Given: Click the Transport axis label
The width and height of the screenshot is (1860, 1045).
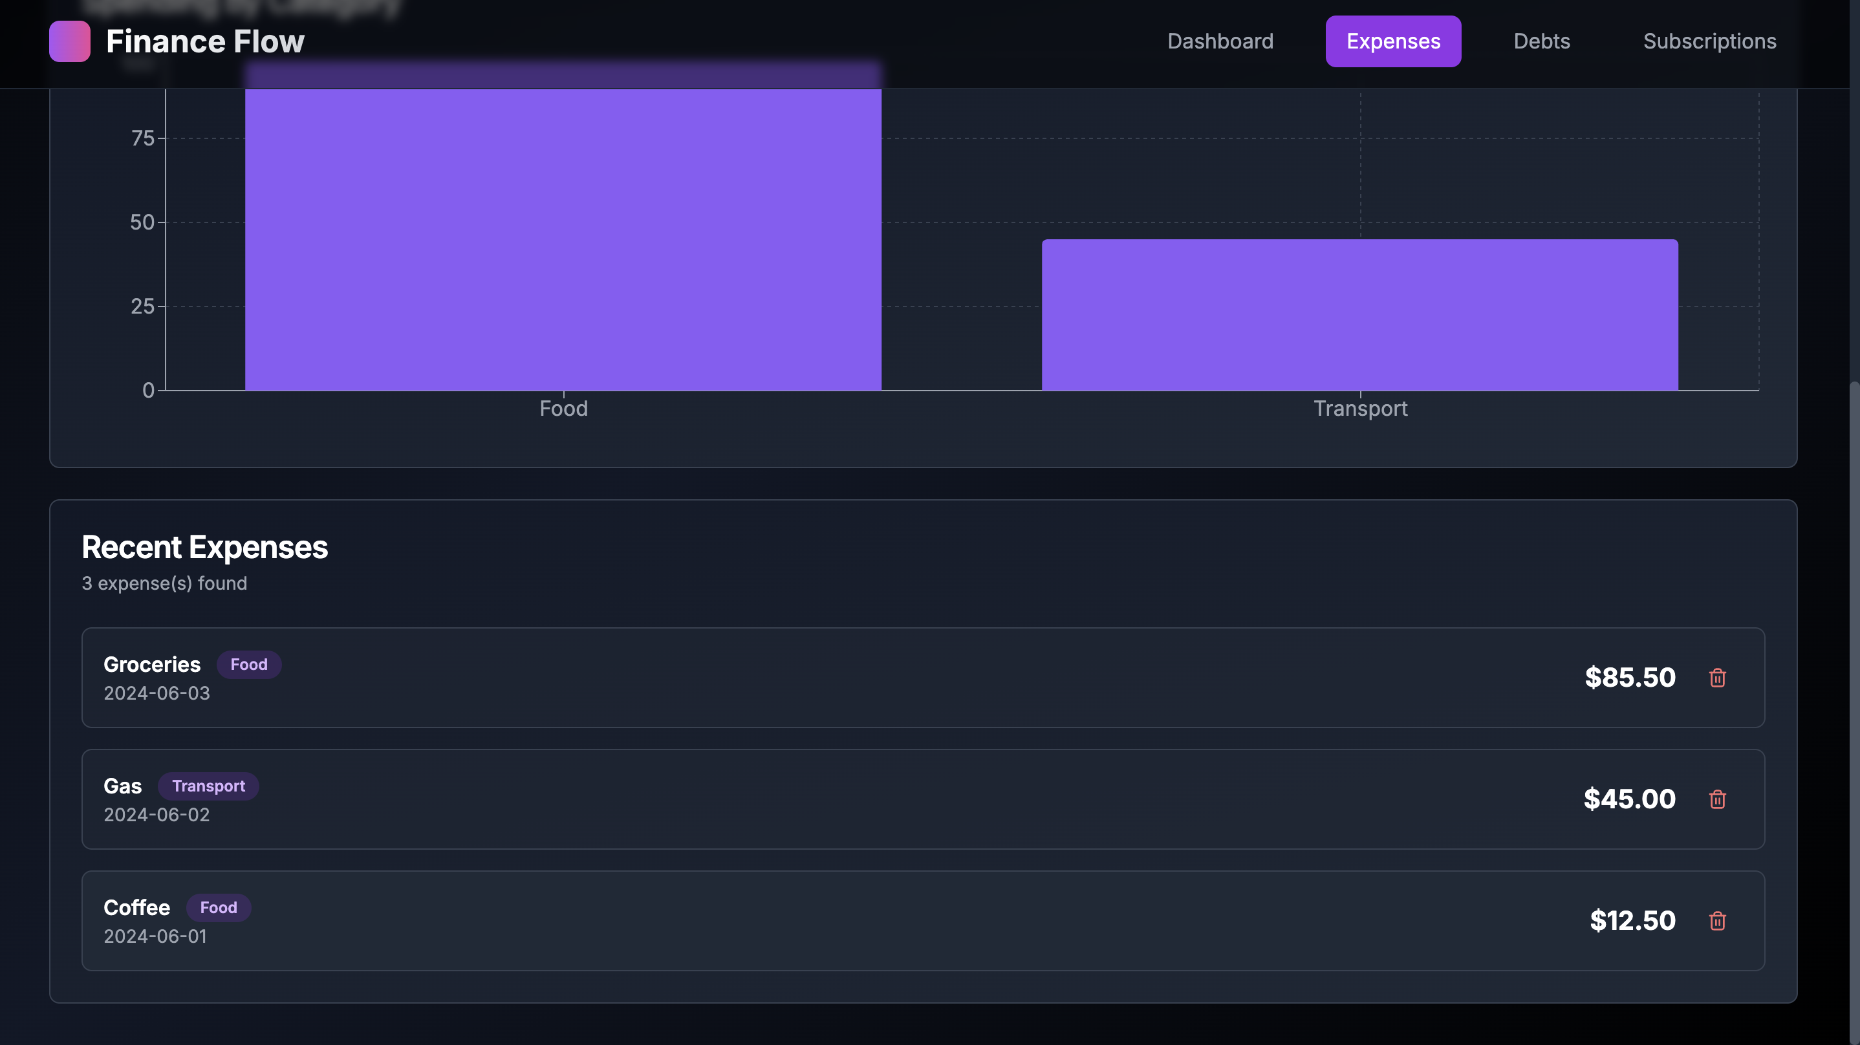Looking at the screenshot, I should click(x=1359, y=409).
